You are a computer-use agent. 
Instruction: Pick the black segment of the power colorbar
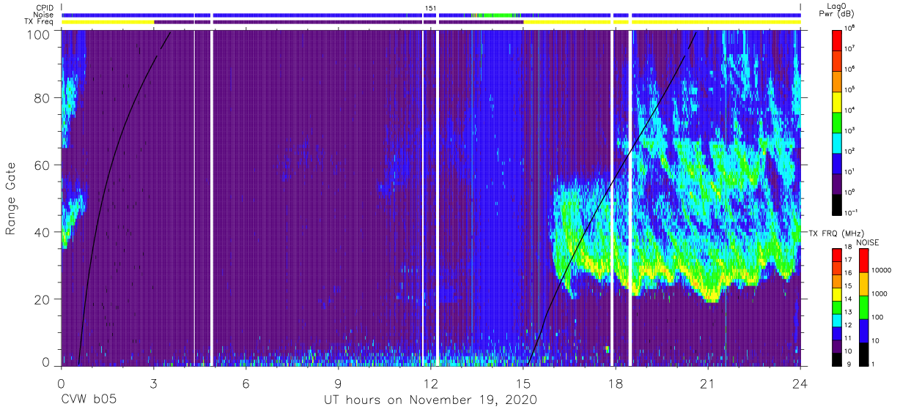pos(838,203)
